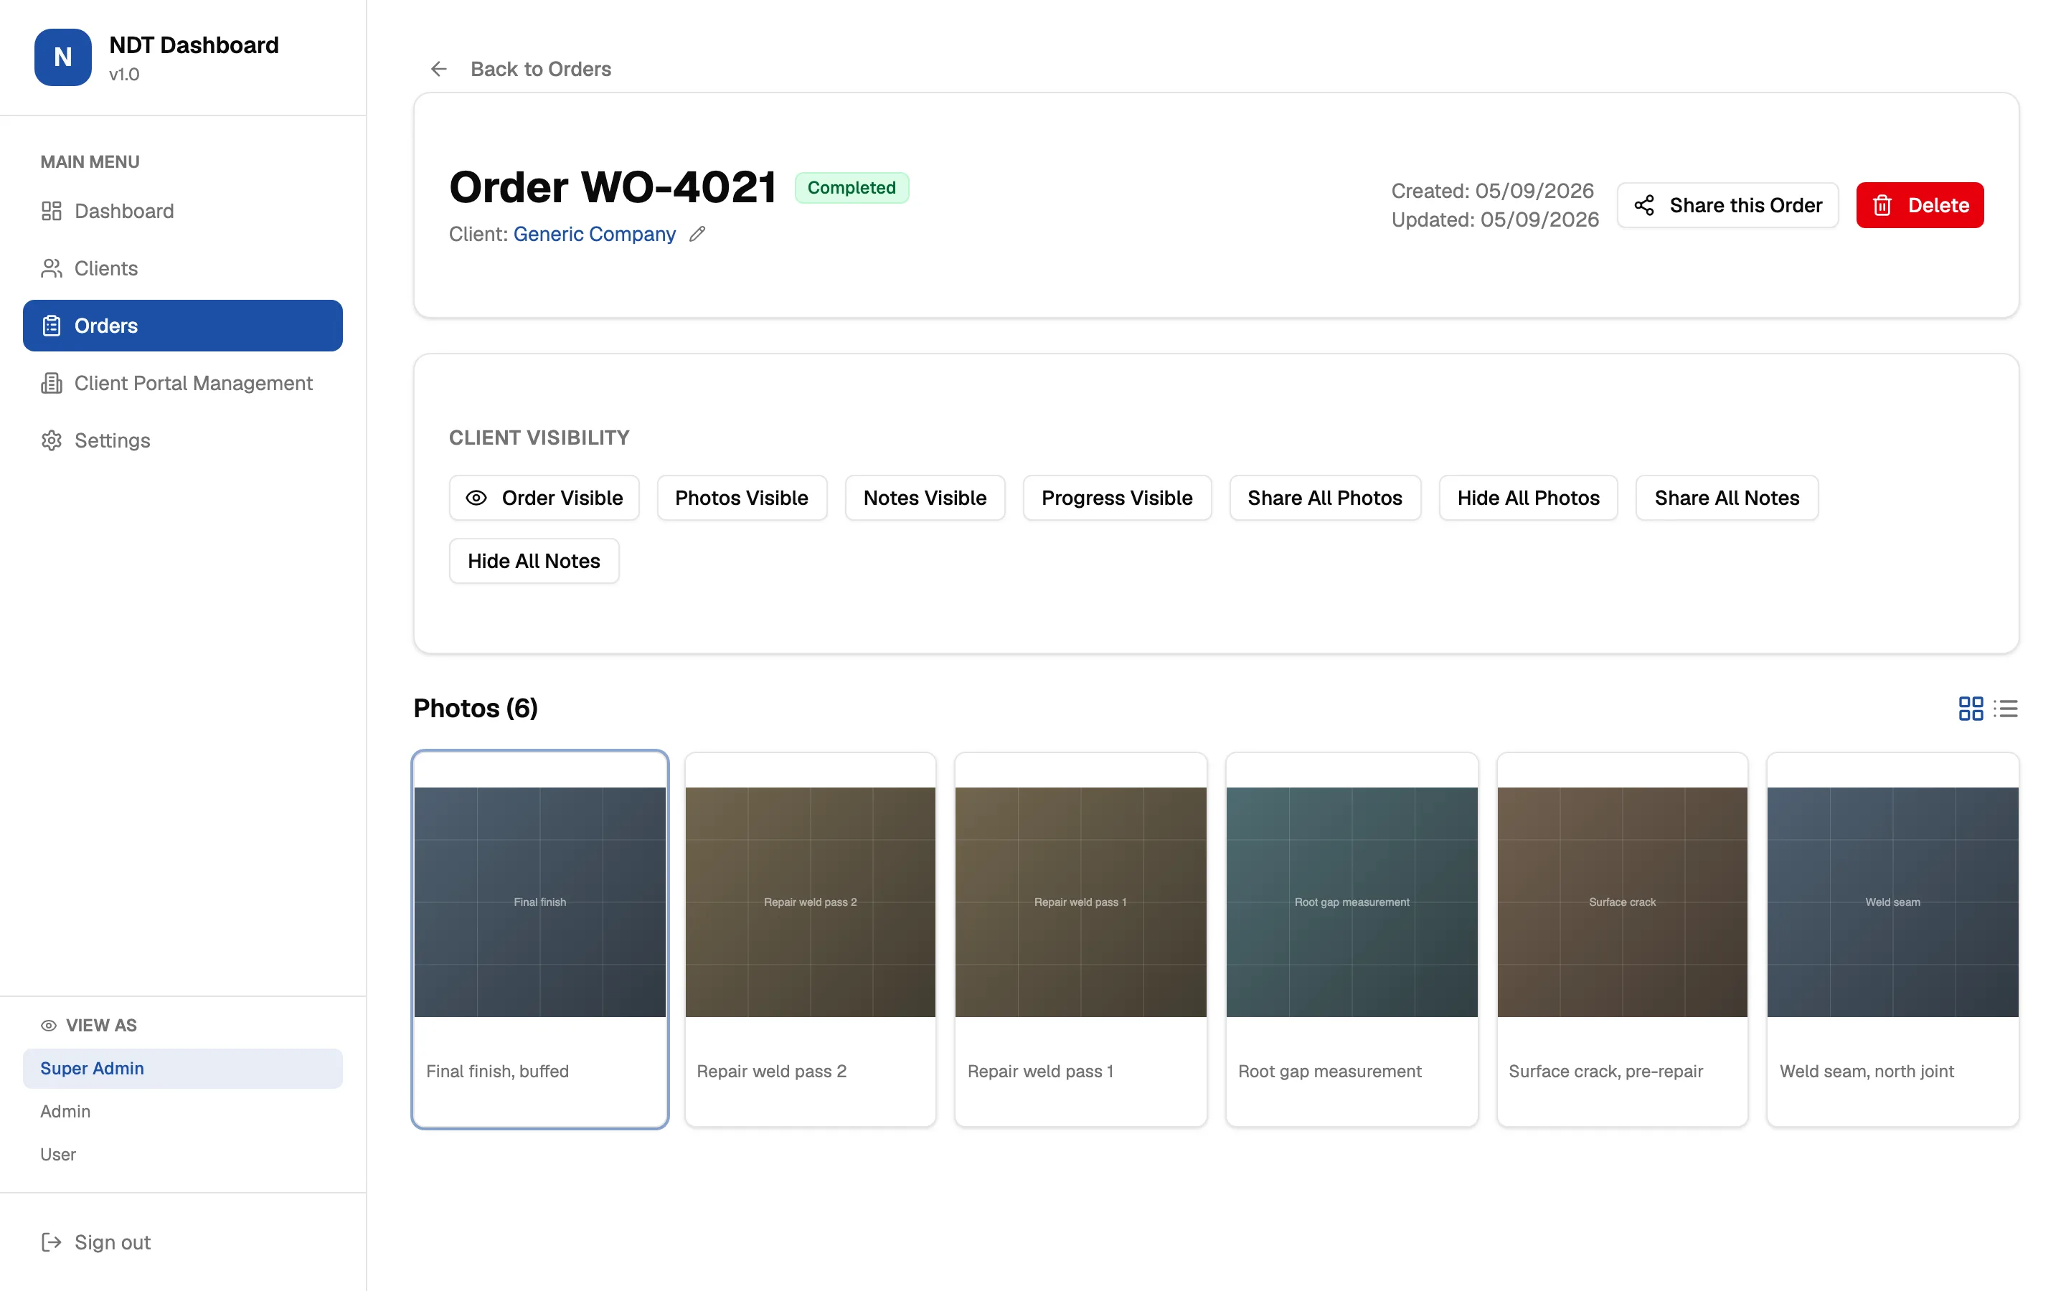
Task: Click the share icon on Share this Order
Action: (x=1644, y=205)
